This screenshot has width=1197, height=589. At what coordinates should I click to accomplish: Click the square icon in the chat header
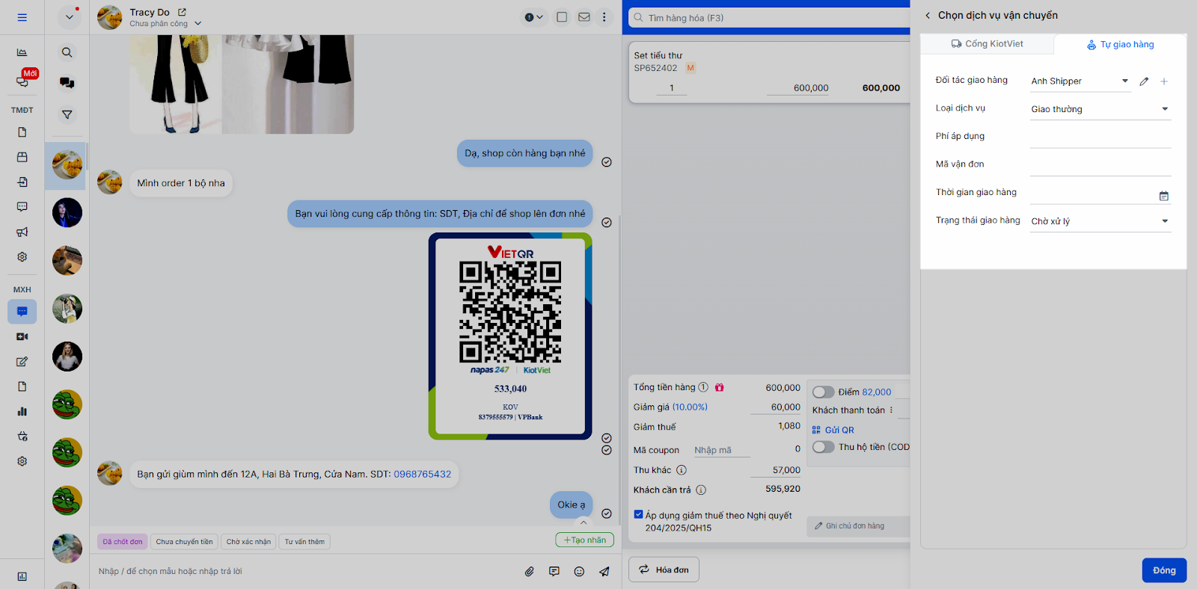[x=562, y=17]
